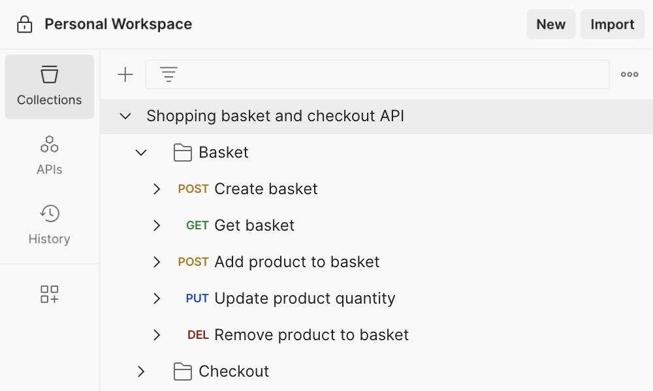Click the plus icon to create collection

(x=125, y=74)
